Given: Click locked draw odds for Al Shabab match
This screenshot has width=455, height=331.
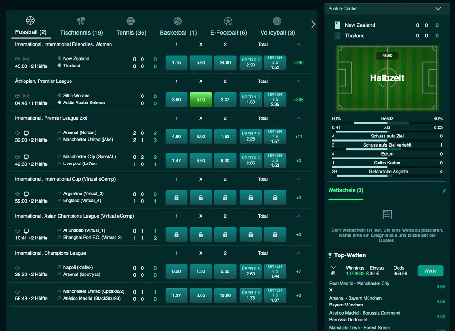Looking at the screenshot, I should point(201,234).
